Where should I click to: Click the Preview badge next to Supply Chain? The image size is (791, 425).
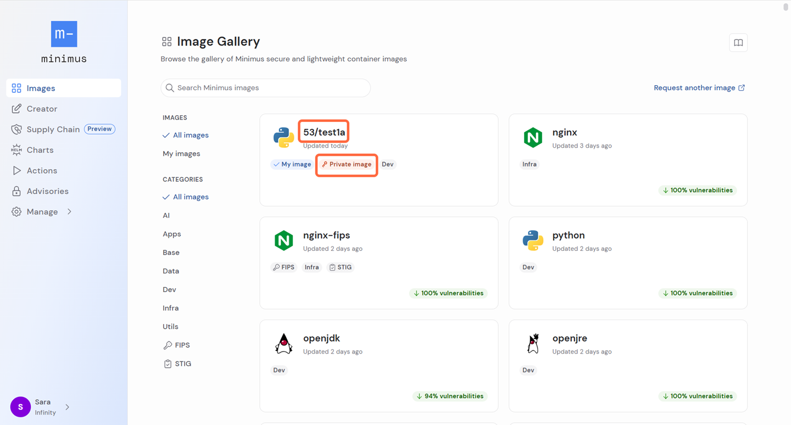(99, 129)
